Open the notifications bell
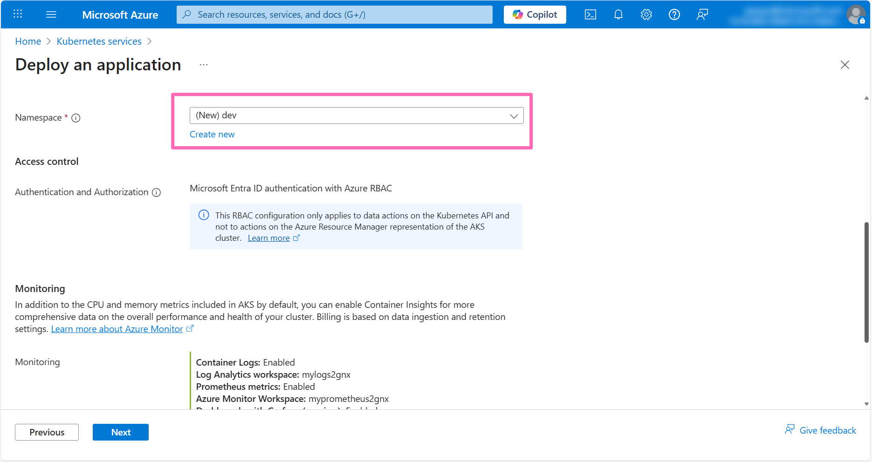 click(618, 14)
